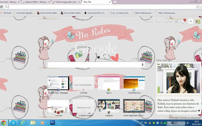
Task: Open the No Rules bookmark
Action: pos(6,13)
